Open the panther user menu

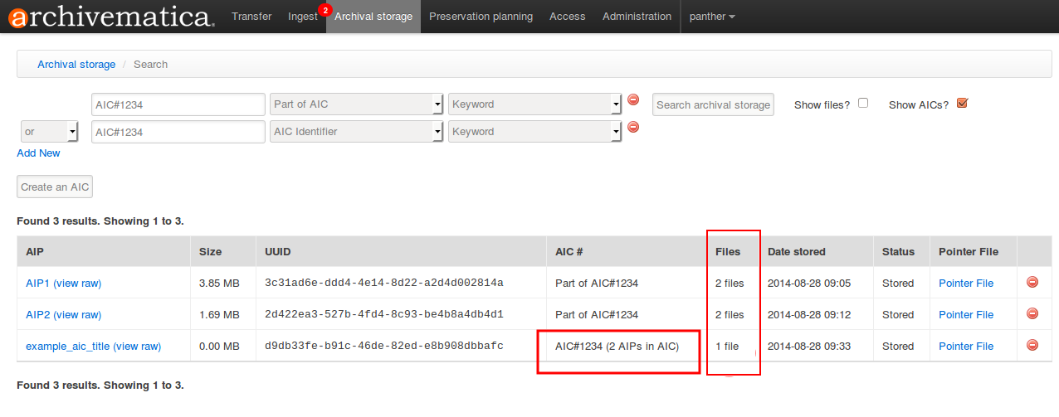[x=711, y=17]
